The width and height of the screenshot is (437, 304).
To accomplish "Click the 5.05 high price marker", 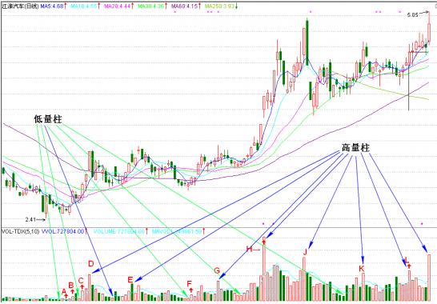I will tap(413, 14).
